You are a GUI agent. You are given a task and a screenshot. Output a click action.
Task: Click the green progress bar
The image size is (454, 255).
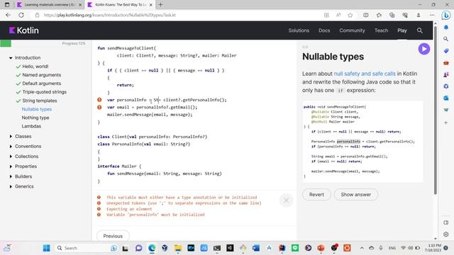coord(6,43)
